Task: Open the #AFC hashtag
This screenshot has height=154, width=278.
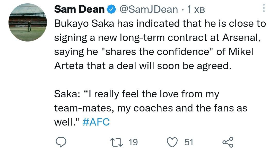Action: (96, 122)
